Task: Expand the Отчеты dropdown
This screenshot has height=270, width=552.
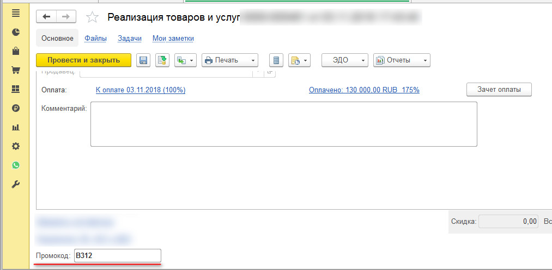Action: [x=402, y=60]
